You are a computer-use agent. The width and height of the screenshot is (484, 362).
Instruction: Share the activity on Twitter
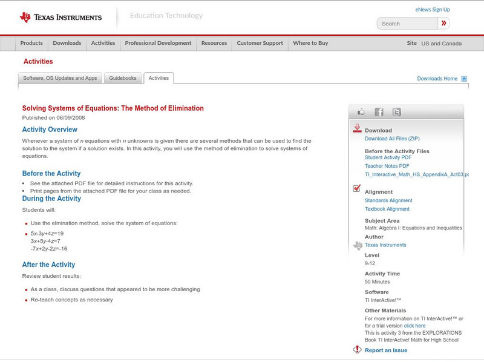pos(396,112)
